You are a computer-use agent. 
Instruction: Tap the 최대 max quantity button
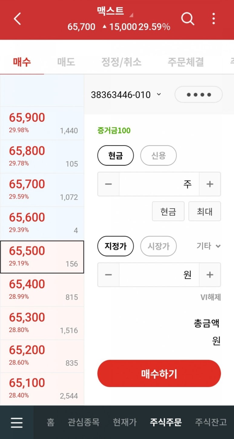204,211
